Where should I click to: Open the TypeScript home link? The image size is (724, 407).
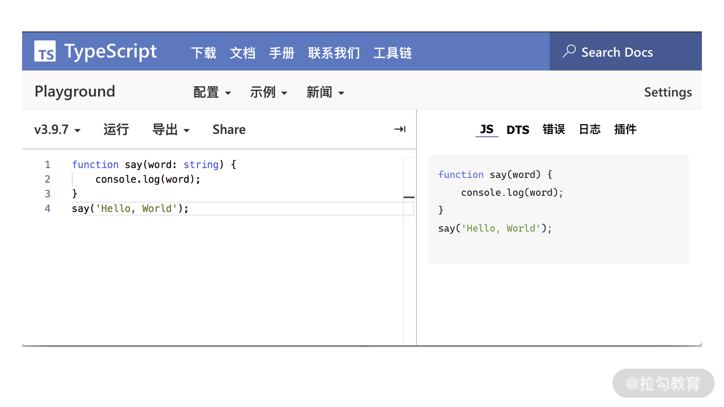click(110, 51)
